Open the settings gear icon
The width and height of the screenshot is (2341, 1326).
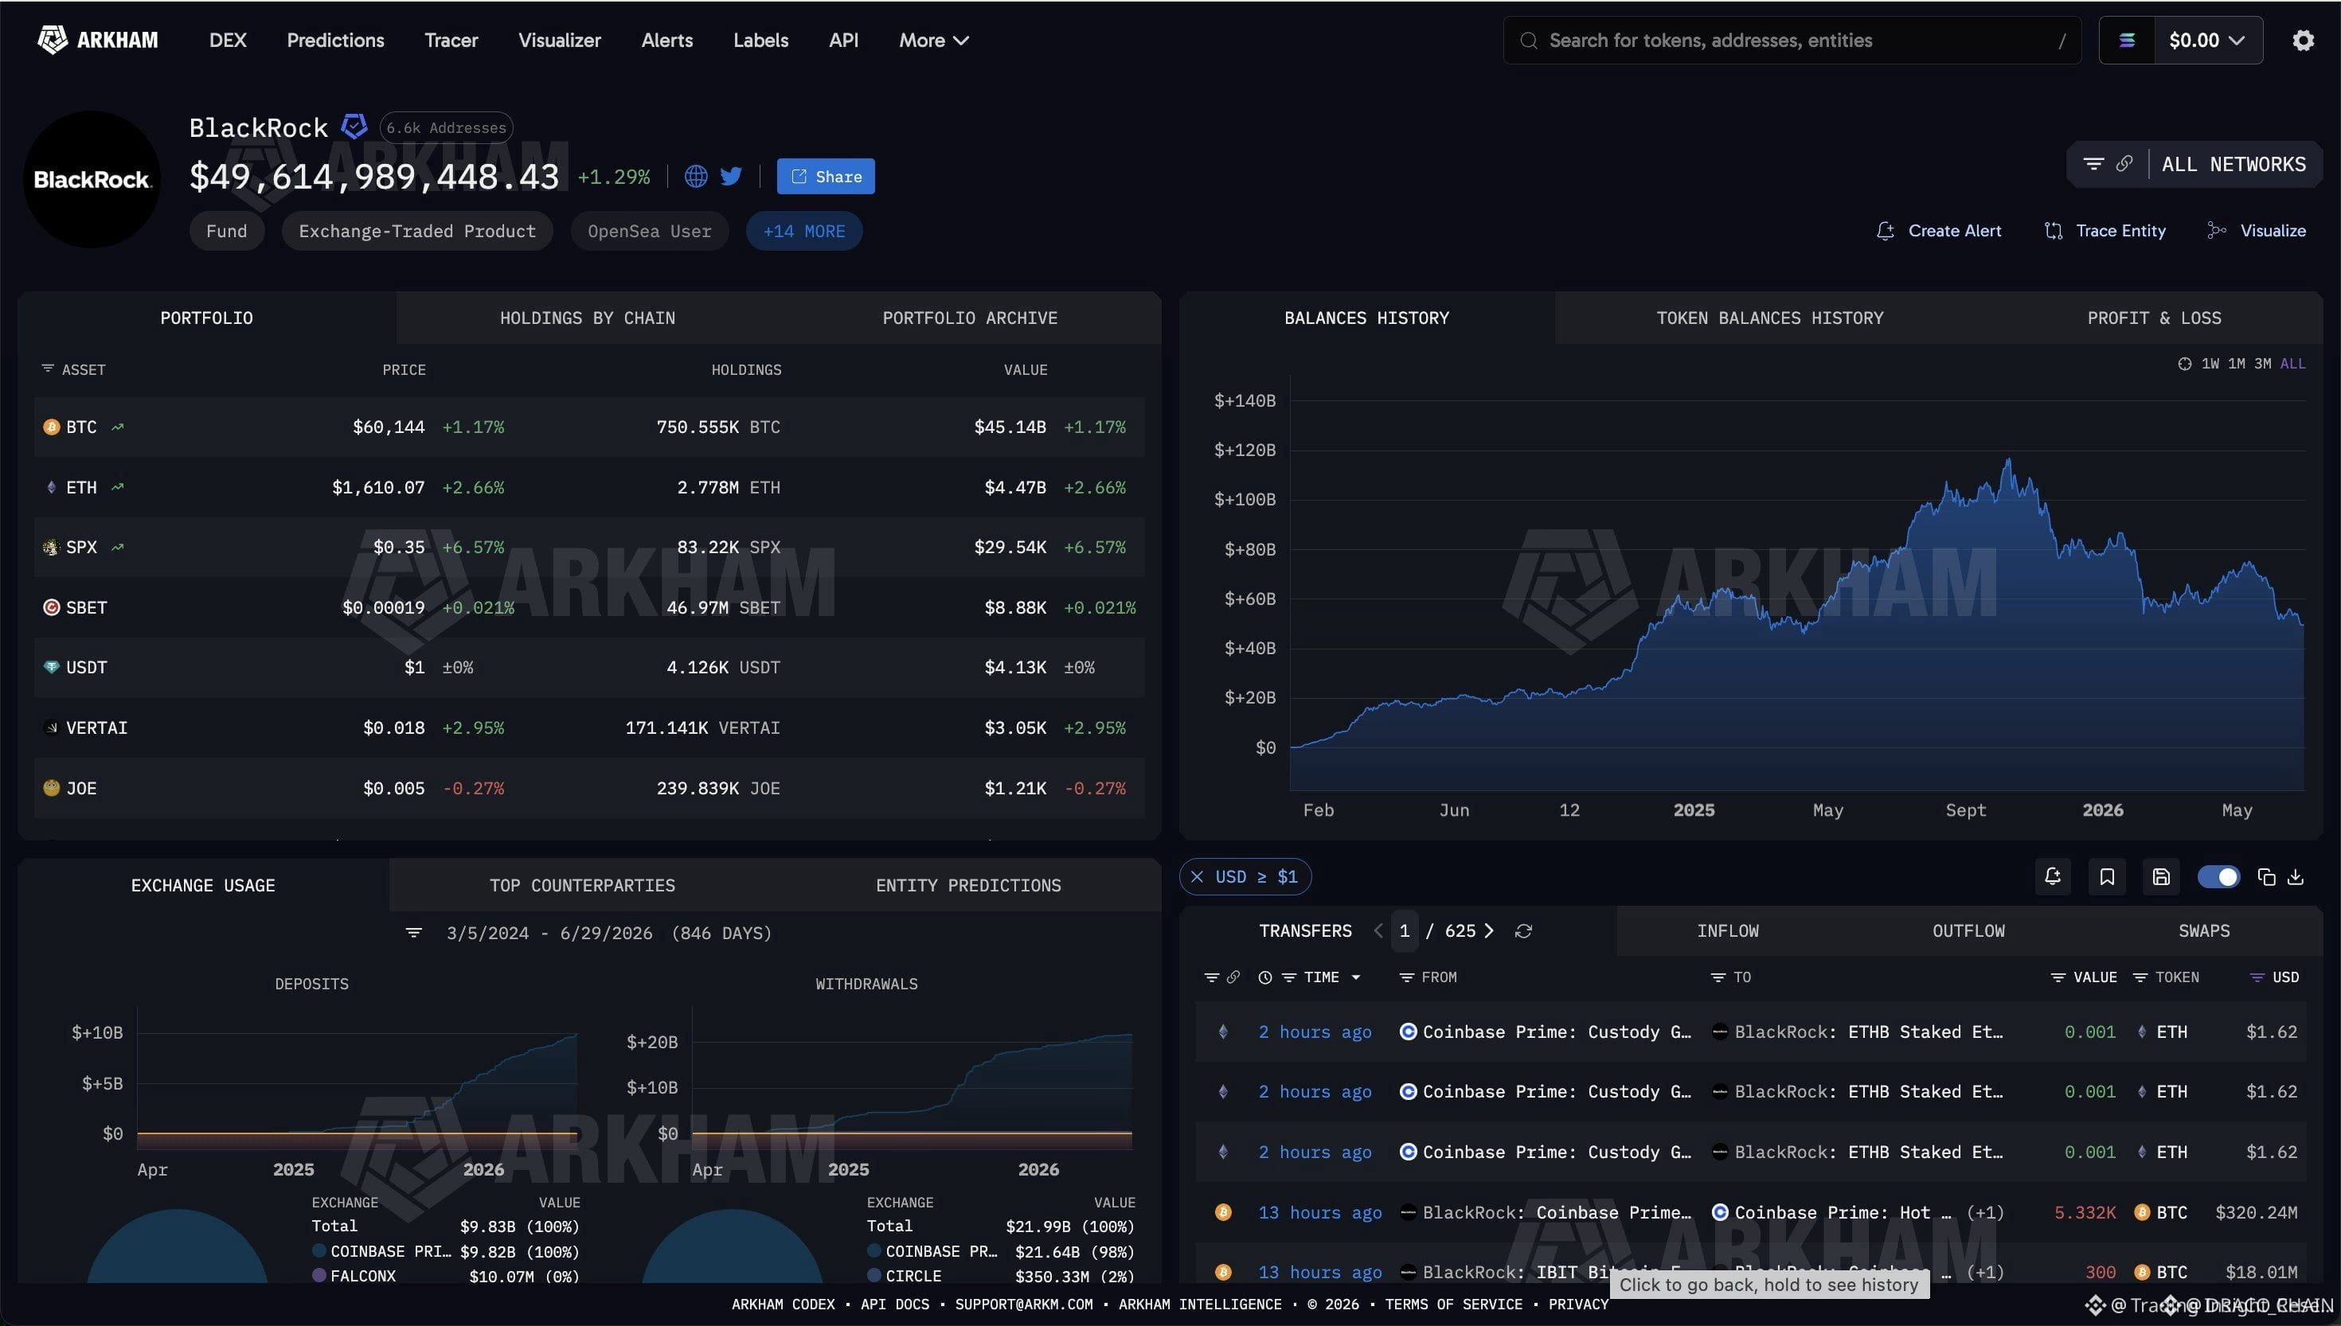[2303, 40]
